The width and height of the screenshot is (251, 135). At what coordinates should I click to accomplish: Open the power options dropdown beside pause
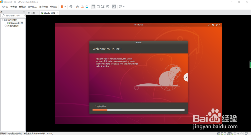click(x=65, y=7)
